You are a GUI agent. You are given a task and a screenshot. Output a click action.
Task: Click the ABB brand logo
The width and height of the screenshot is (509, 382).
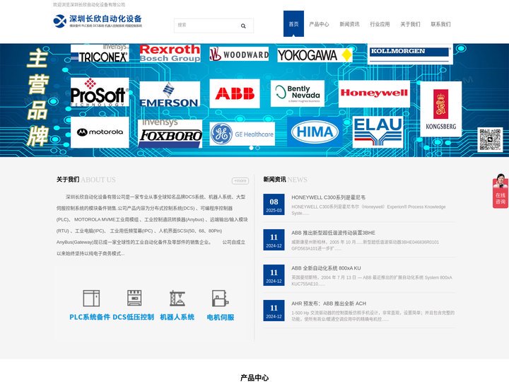click(235, 93)
